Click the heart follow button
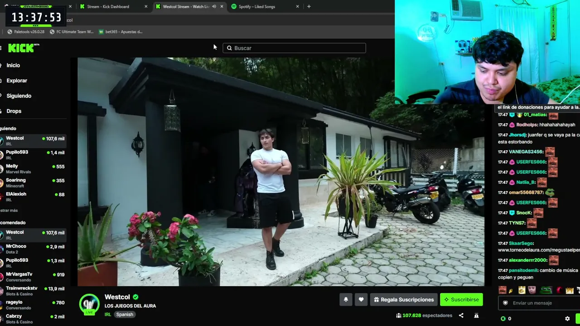The image size is (580, 326). 361,300
